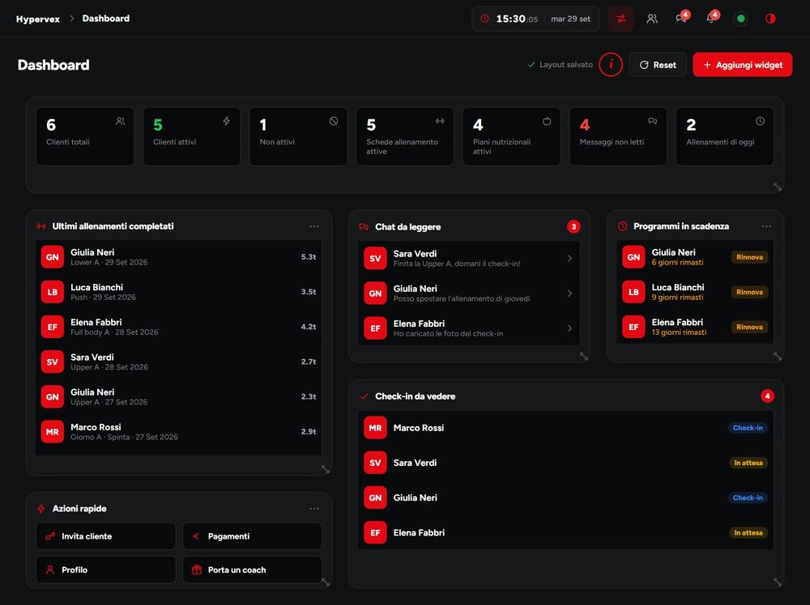
Task: Open the Clienti totali stat card
Action: click(85, 136)
